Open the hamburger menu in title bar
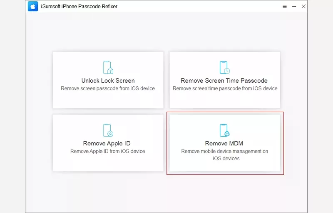Image resolution: width=333 pixels, height=213 pixels. click(x=285, y=7)
